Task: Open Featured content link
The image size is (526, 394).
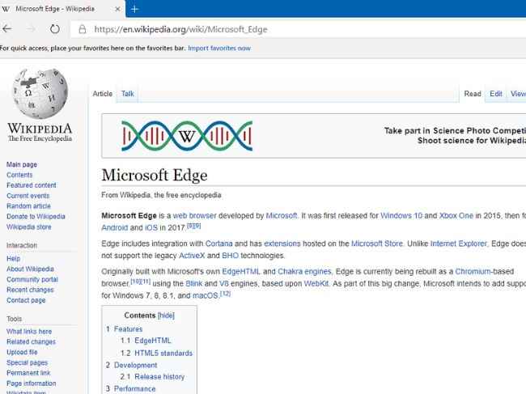Action: click(x=32, y=185)
